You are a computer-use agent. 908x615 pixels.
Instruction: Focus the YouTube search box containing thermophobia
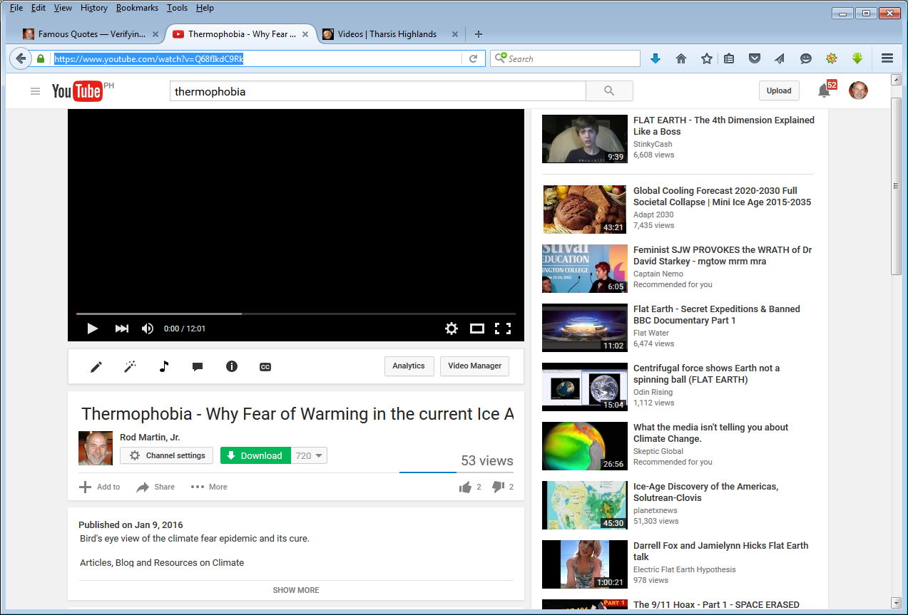point(377,91)
